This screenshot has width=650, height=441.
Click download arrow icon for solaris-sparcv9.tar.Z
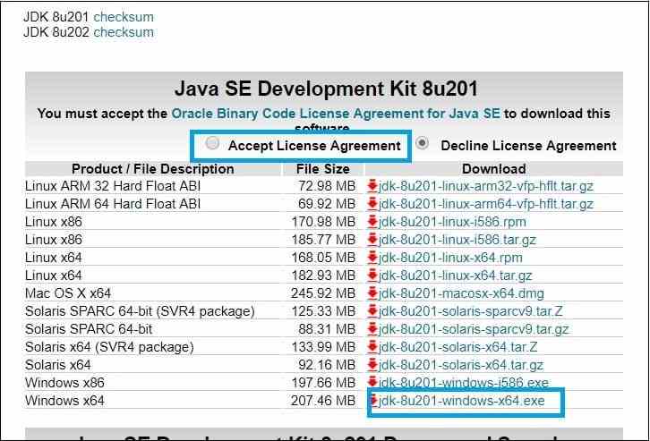372,311
